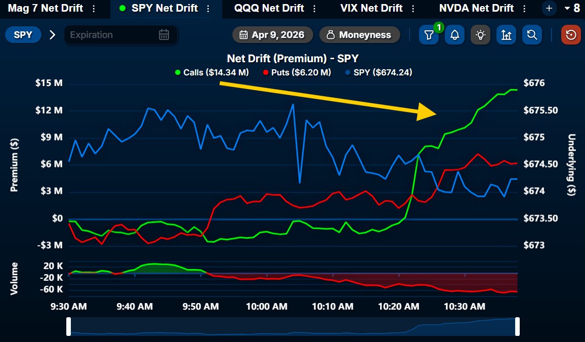Click the Premium ($) axis title

click(x=14, y=165)
